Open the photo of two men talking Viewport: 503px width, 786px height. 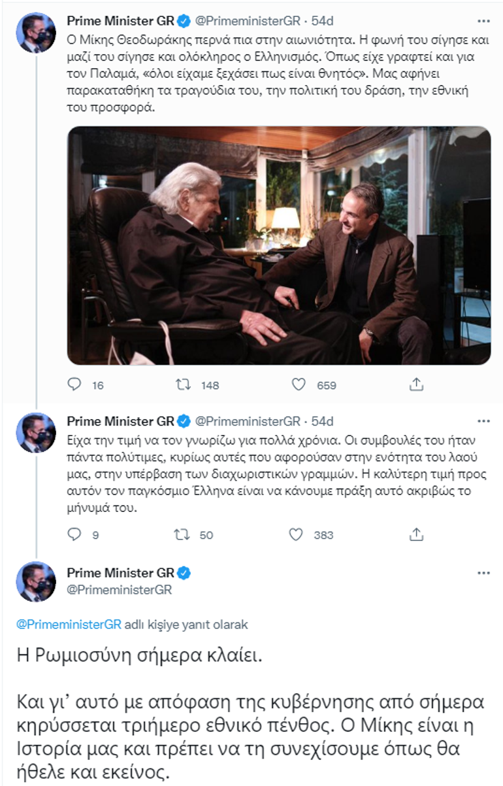coord(279,245)
